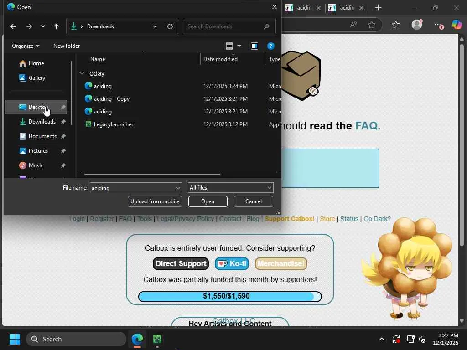467x350 pixels.
Task: Open Desktop in the navigation pane
Action: pos(36,107)
